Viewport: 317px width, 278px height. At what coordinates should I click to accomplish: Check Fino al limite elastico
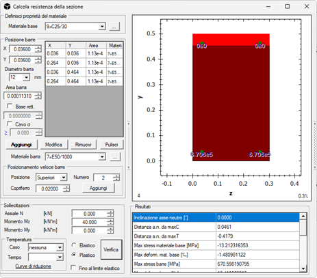(73, 267)
